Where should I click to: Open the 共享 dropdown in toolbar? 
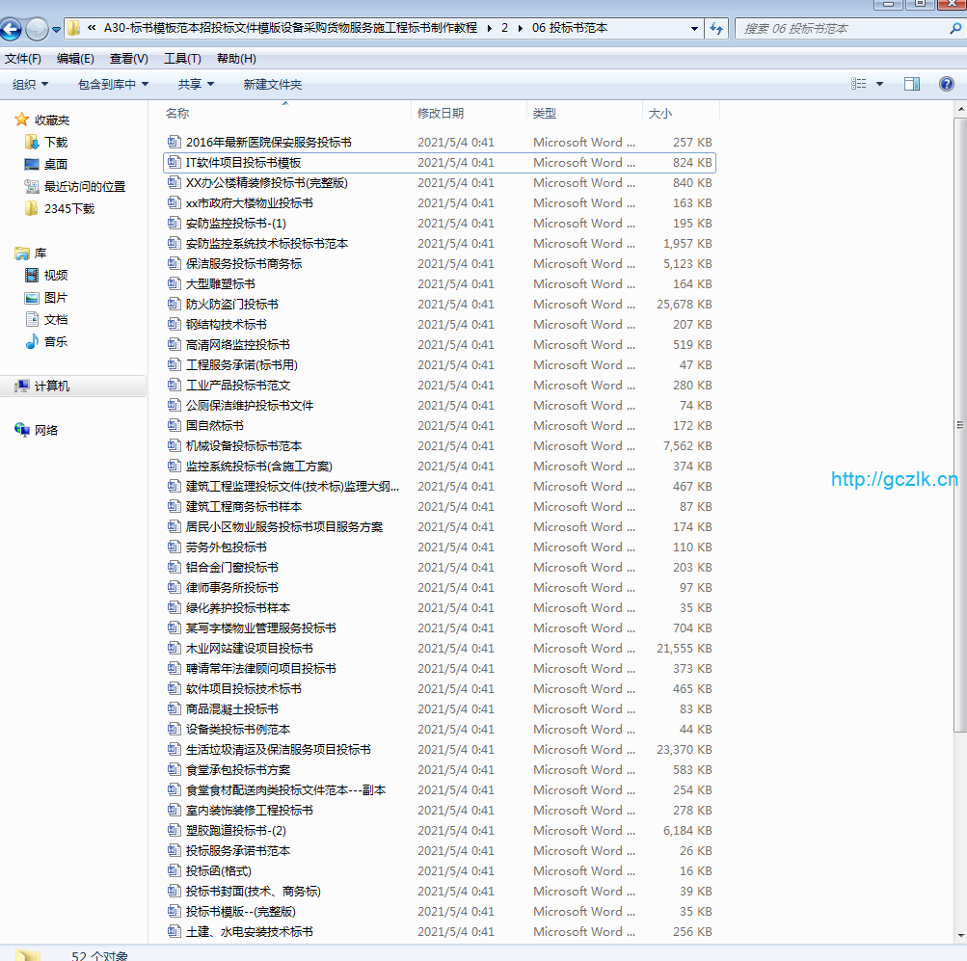pyautogui.click(x=196, y=85)
